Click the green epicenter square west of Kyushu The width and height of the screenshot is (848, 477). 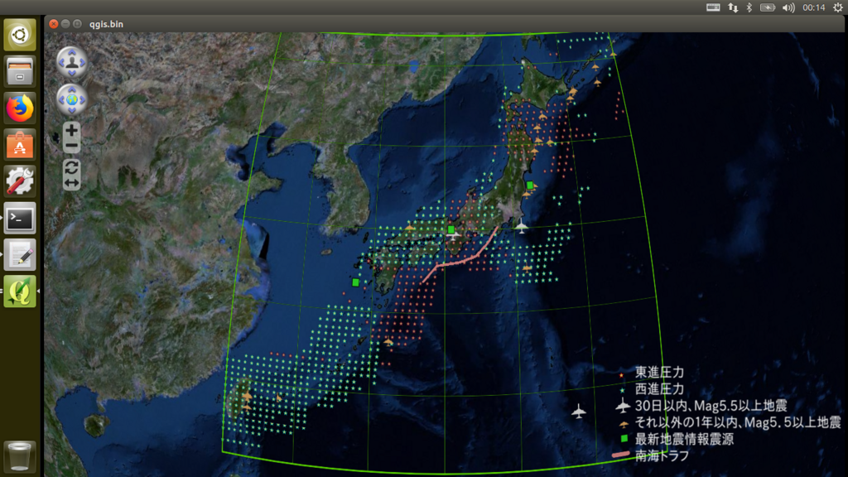click(x=355, y=282)
